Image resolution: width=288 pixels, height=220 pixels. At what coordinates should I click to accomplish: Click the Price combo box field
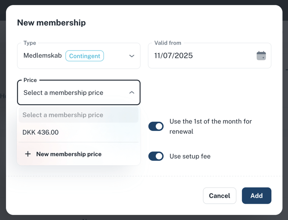click(73, 93)
